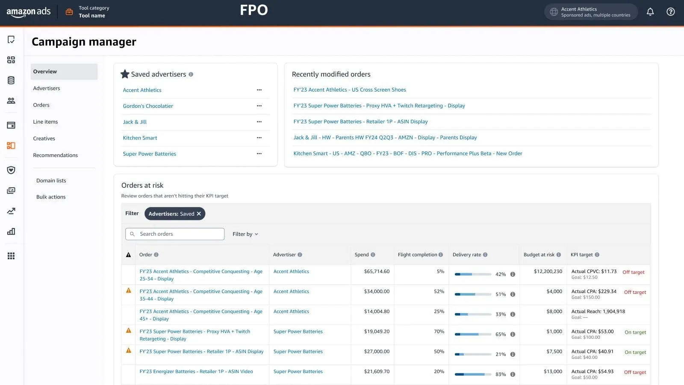Image resolution: width=684 pixels, height=385 pixels.
Task: Open the notifications bell icon
Action: 650,12
